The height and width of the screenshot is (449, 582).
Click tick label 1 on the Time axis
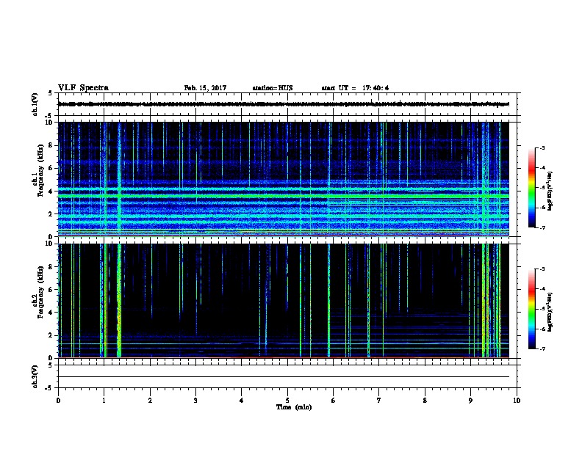(104, 401)
